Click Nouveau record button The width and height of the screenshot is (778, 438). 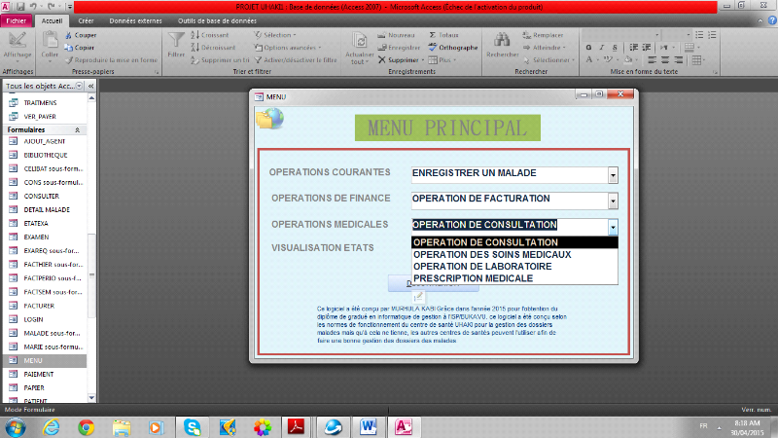pyautogui.click(x=396, y=35)
